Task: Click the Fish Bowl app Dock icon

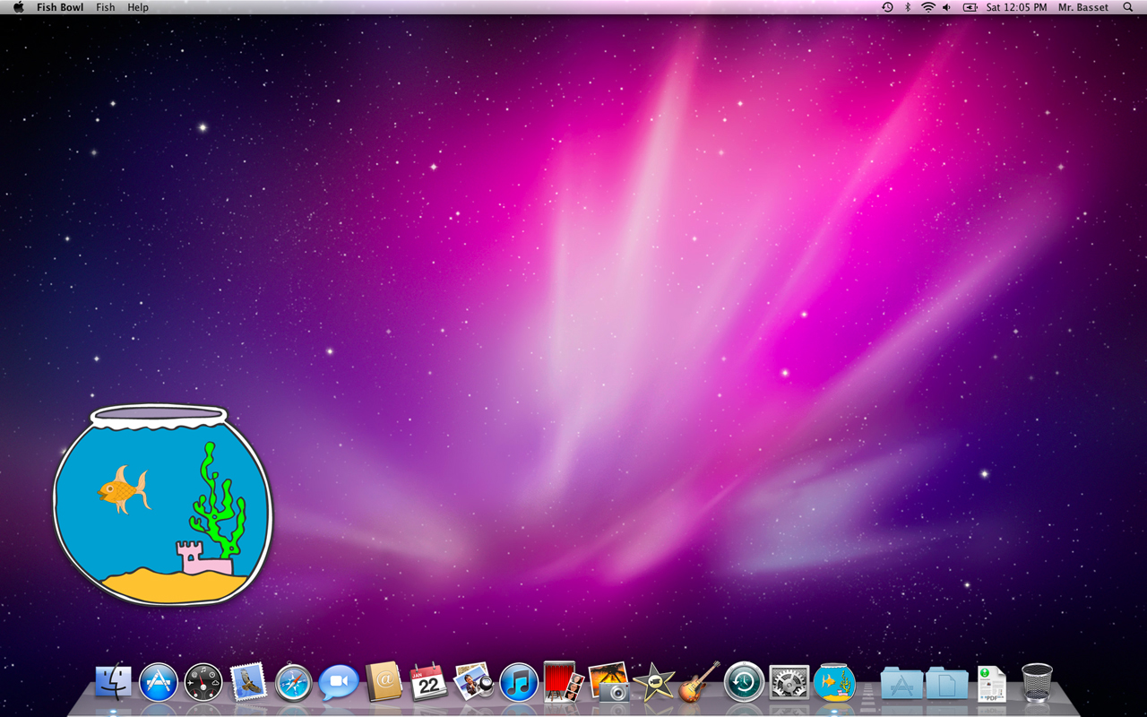Action: (x=834, y=683)
